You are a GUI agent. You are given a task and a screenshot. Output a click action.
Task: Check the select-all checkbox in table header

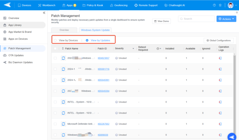click(55, 49)
